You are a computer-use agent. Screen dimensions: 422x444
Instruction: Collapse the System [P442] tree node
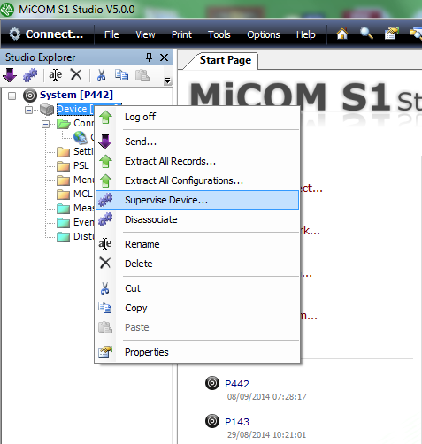pos(12,96)
